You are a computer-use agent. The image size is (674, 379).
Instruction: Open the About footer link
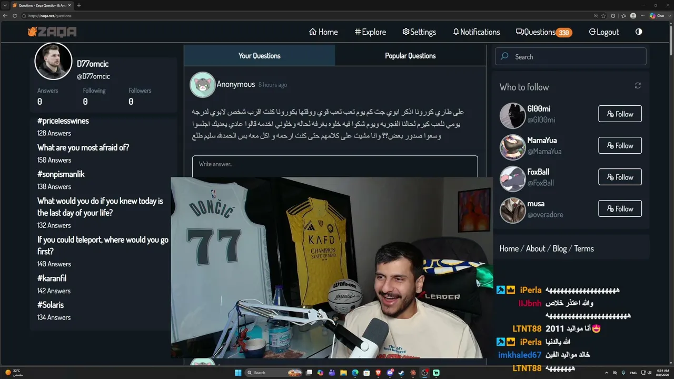coord(536,248)
